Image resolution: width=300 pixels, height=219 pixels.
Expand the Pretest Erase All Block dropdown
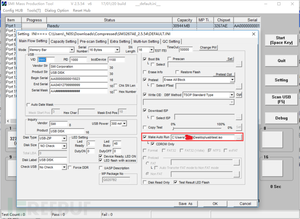(x=232, y=80)
